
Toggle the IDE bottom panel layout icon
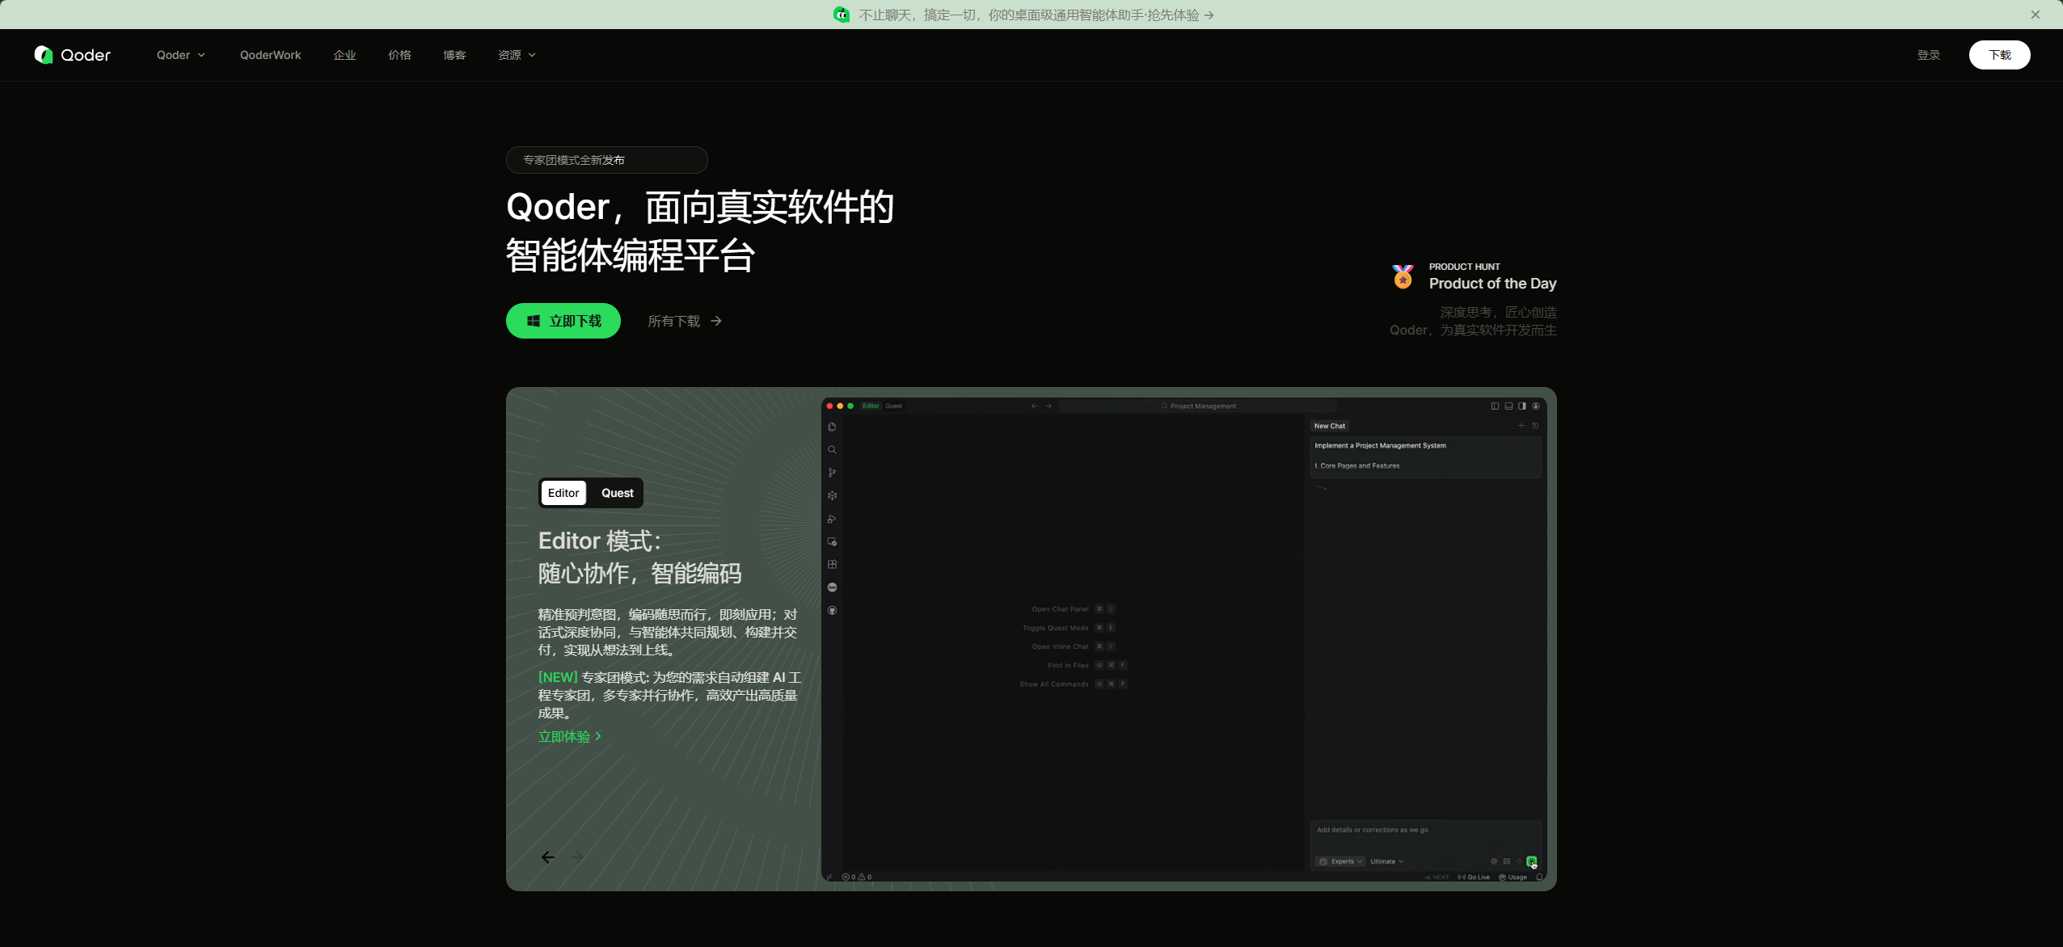[x=1508, y=406]
